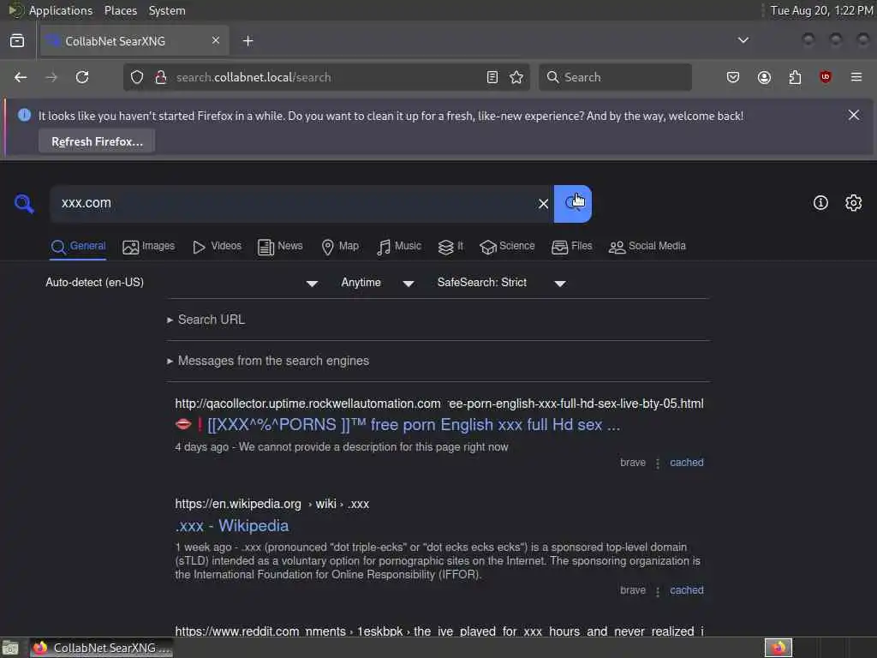Switch to News category
Viewport: 877px width, 658px height.
click(x=280, y=246)
